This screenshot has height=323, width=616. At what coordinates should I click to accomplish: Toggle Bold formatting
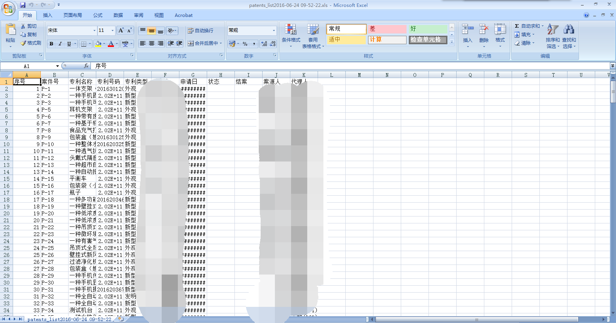tap(51, 44)
